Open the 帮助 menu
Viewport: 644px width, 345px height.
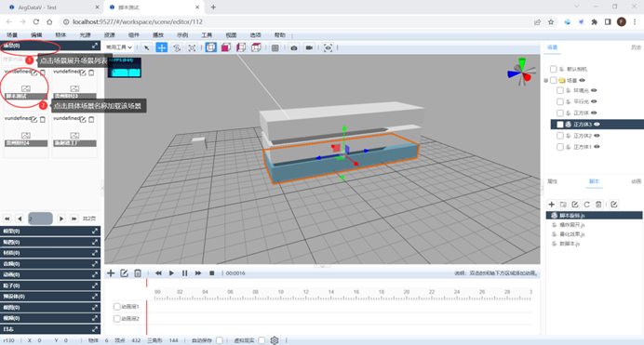click(280, 35)
